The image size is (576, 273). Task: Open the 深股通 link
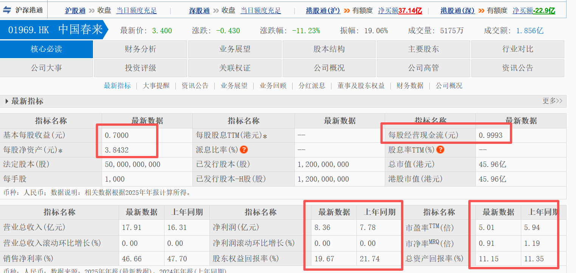199,11
